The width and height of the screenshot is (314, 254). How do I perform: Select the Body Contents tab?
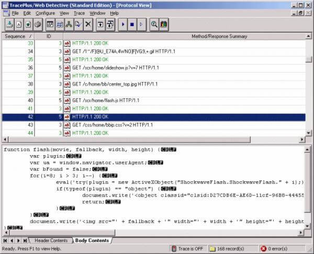[x=92, y=240]
